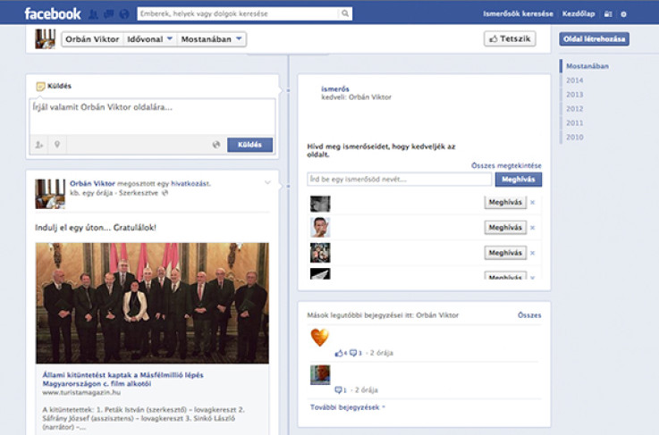Click the ismerős link
Viewport: 659px width, 435px height.
click(x=335, y=89)
